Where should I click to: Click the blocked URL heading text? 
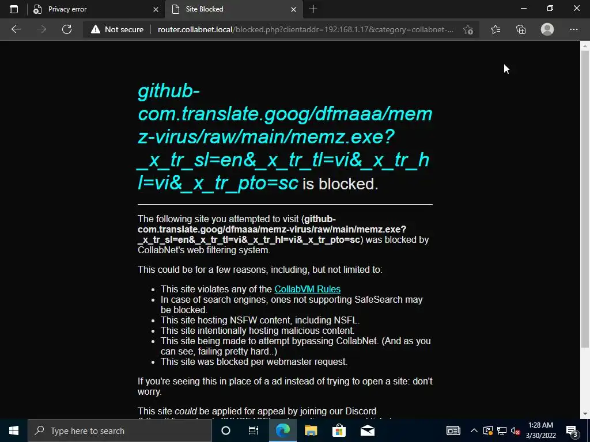click(x=285, y=137)
